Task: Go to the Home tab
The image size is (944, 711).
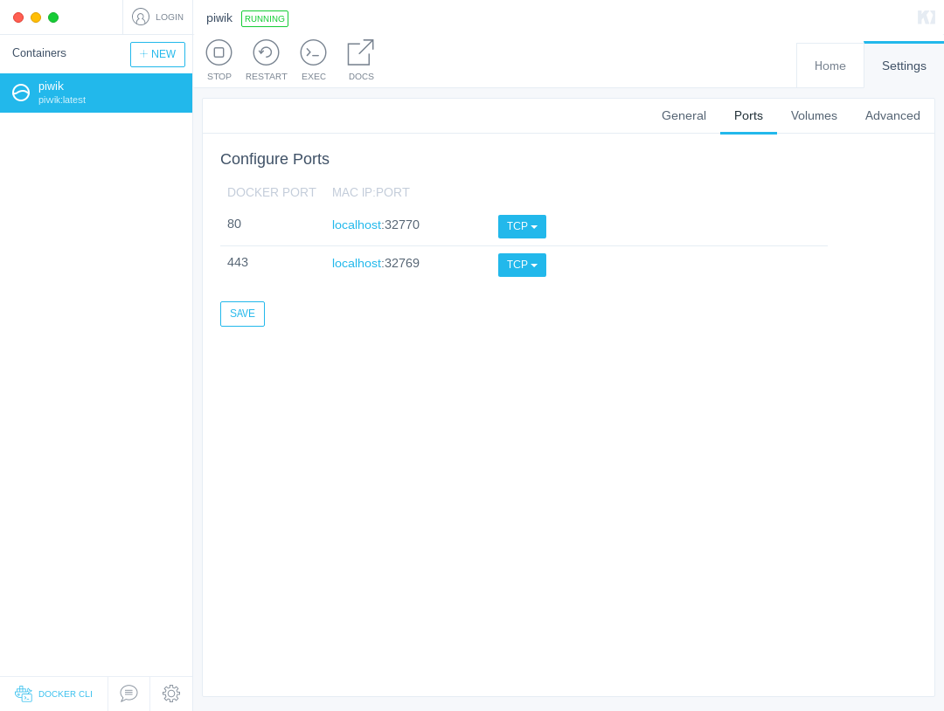Action: point(829,66)
